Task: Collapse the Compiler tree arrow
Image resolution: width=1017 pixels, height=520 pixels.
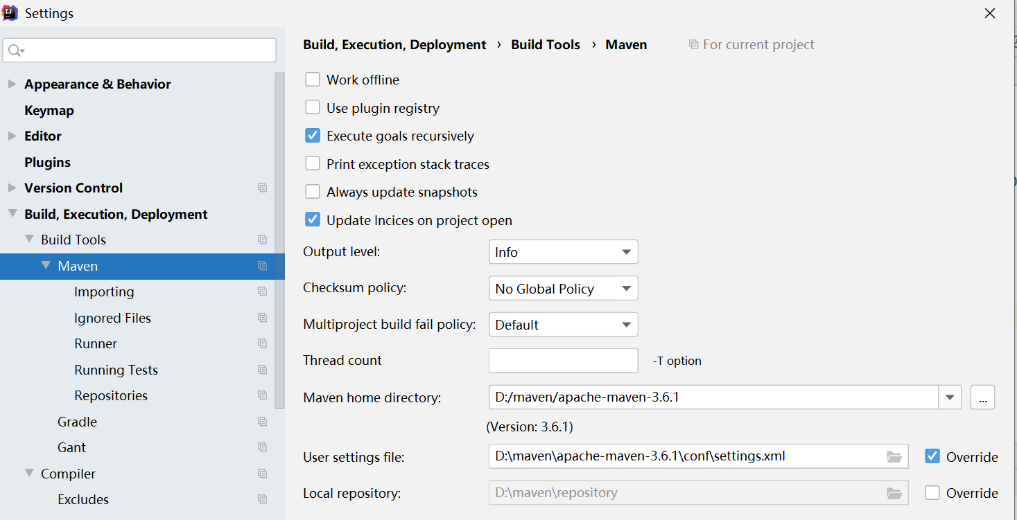Action: (x=29, y=474)
